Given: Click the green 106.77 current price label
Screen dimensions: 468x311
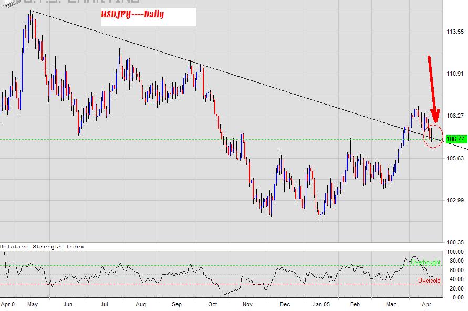Looking at the screenshot, I should tap(455, 139).
